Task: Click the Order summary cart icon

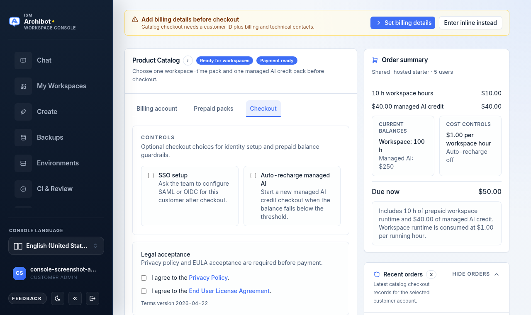Action: point(375,60)
